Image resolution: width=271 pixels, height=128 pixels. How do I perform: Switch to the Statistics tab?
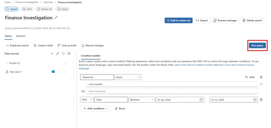pos(21,36)
